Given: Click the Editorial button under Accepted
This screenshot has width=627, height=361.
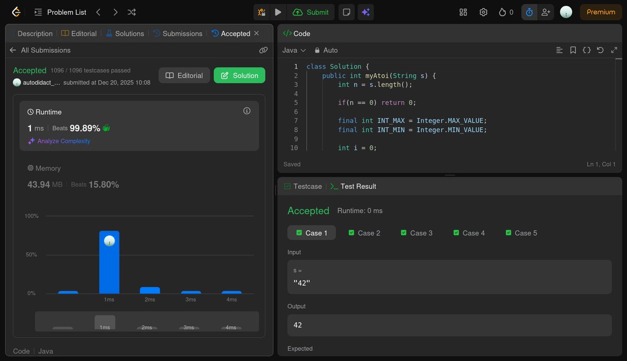Looking at the screenshot, I should (x=184, y=75).
